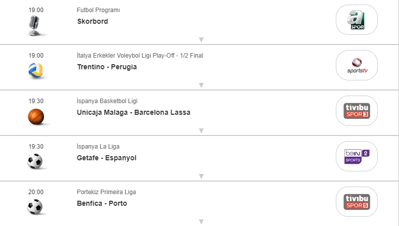
Task: Click the soccer ball icon for Getafe - Espanyol
Action: click(x=36, y=162)
